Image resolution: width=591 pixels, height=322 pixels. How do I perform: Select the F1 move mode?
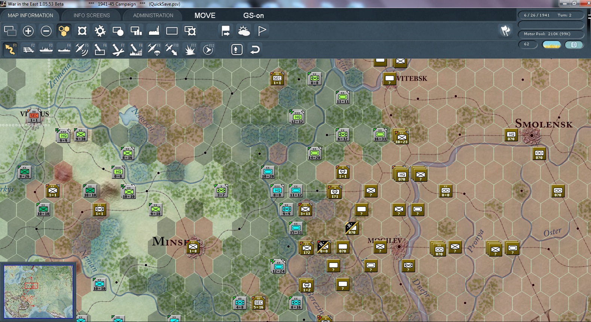[10, 49]
